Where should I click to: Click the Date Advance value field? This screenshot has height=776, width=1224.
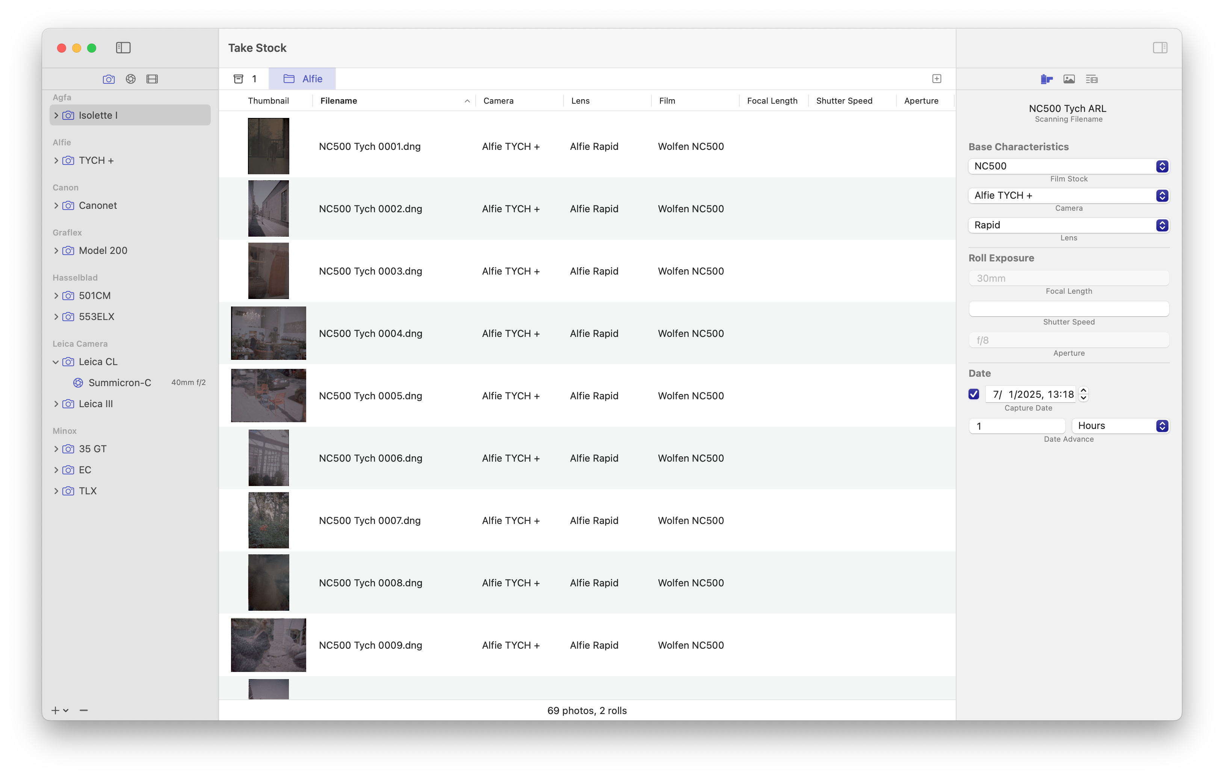1017,426
